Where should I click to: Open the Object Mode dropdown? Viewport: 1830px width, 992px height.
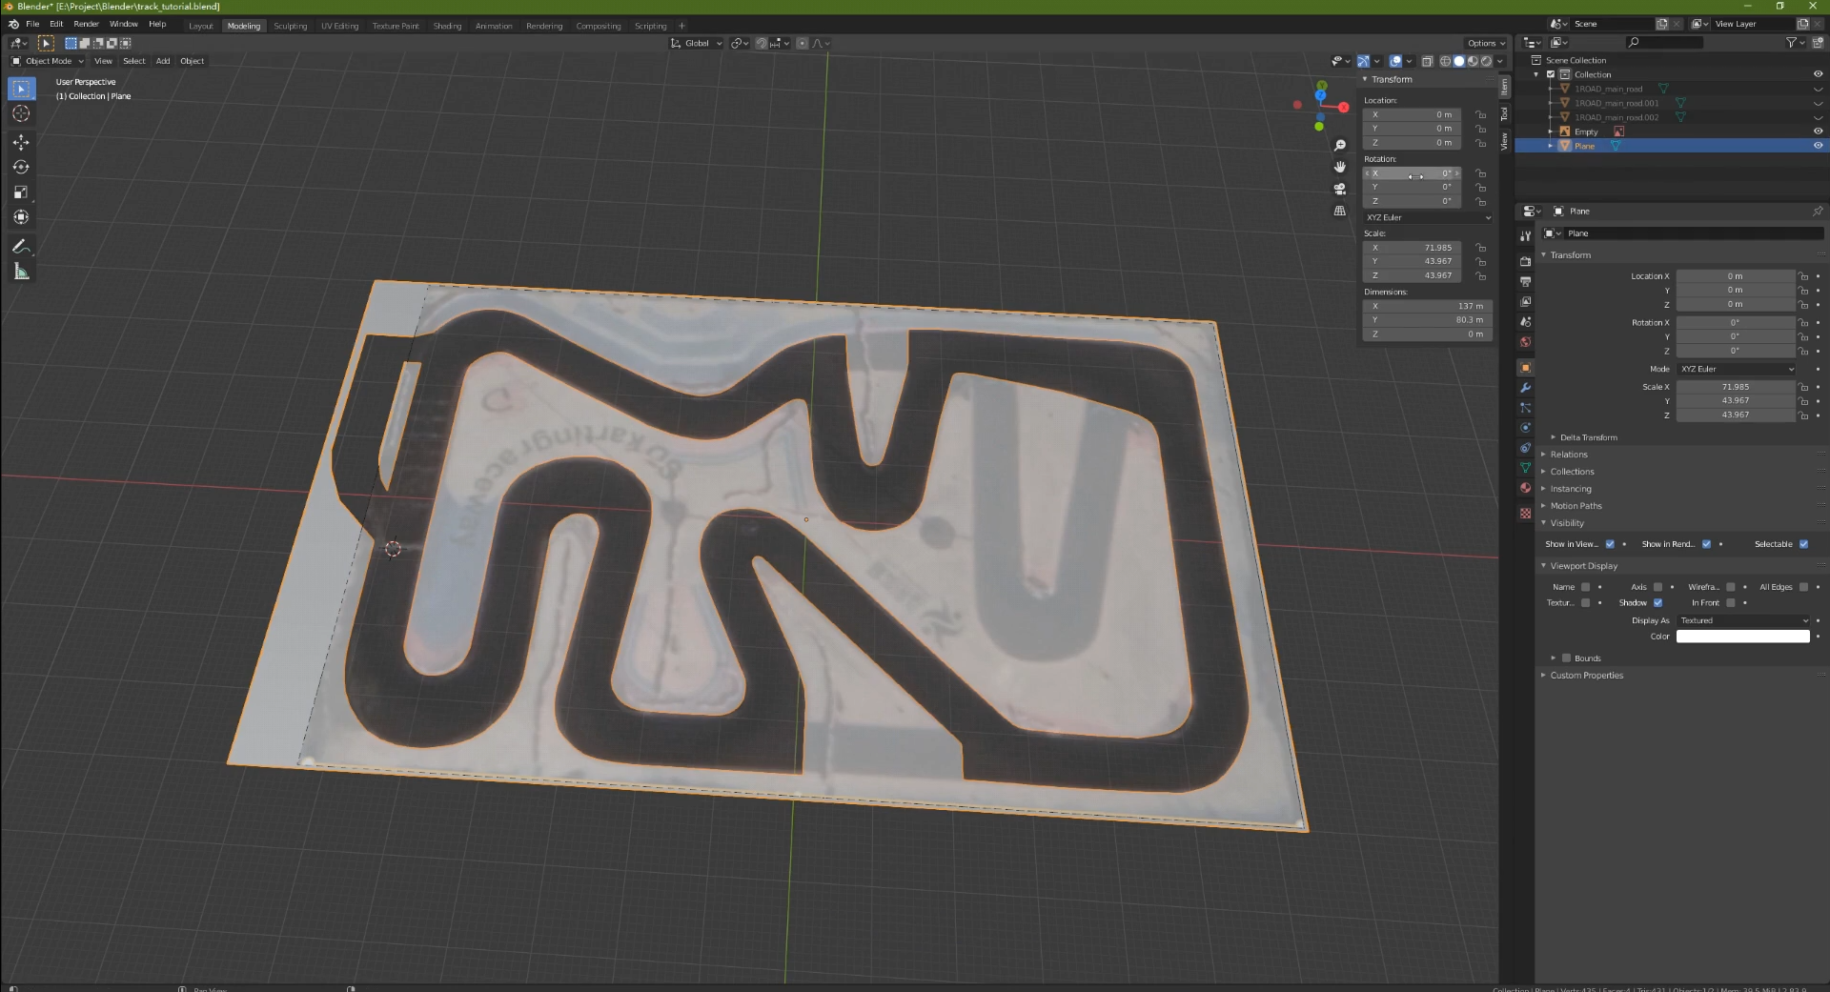[48, 61]
